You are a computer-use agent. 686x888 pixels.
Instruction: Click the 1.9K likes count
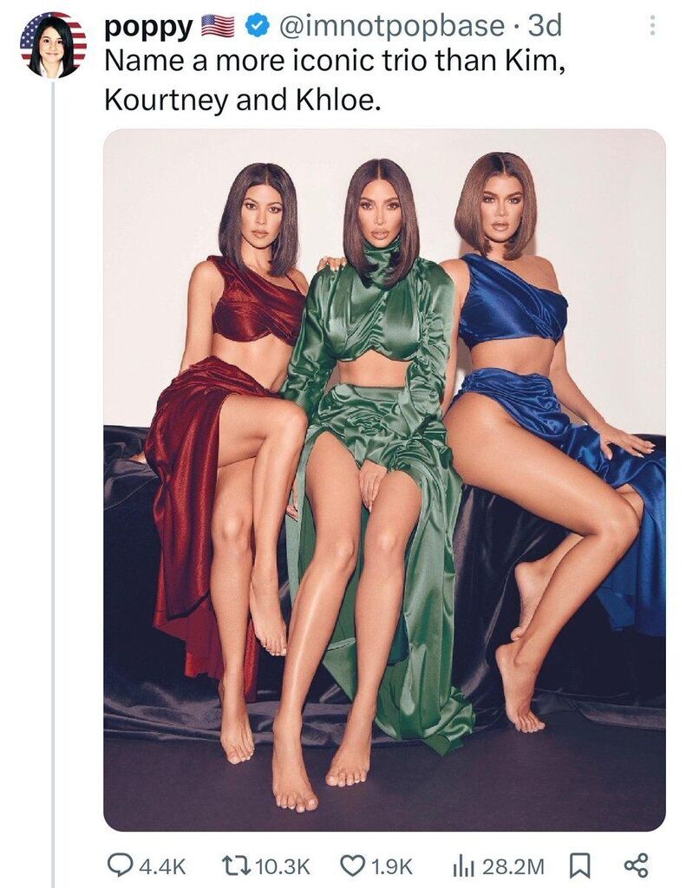[x=391, y=865]
